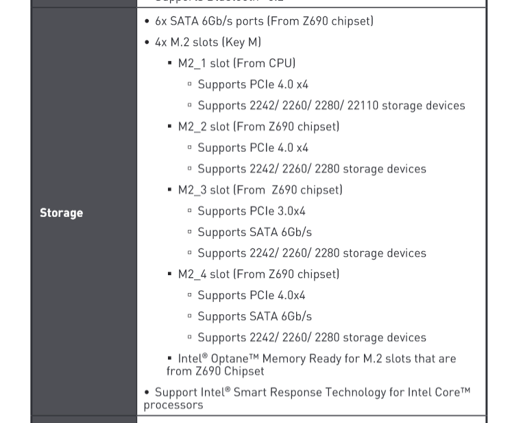The height and width of the screenshot is (423, 523).
Task: Click the Supports PCIe 4.0x4 line under M2_4
Action: 252,296
